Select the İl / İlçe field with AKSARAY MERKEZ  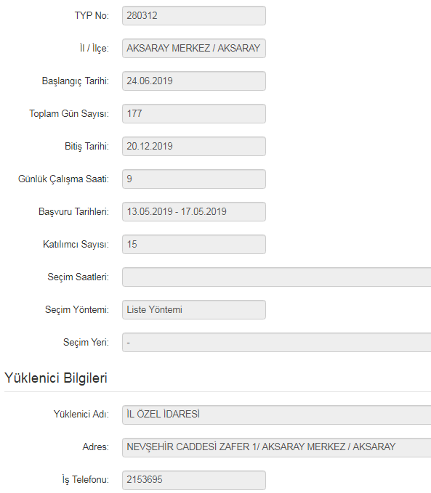pyautogui.click(x=194, y=49)
